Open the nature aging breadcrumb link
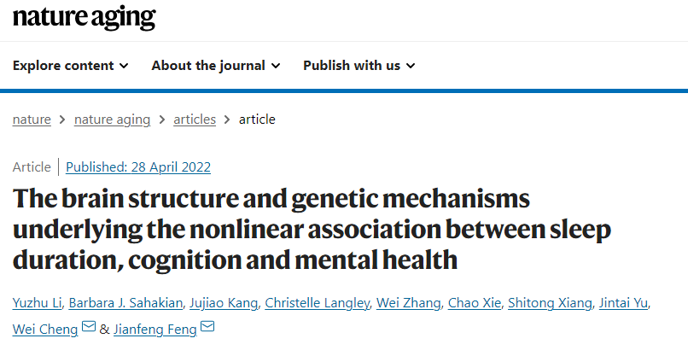 (x=112, y=120)
